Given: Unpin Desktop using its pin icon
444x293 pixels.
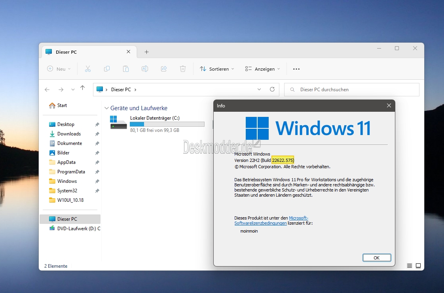Looking at the screenshot, I should [x=97, y=125].
